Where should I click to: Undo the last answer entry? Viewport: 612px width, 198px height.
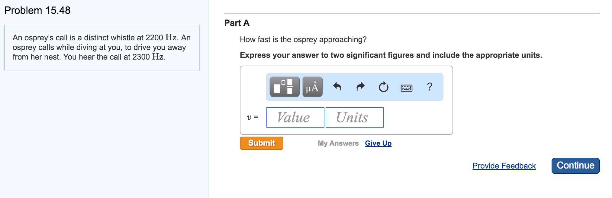(x=337, y=87)
